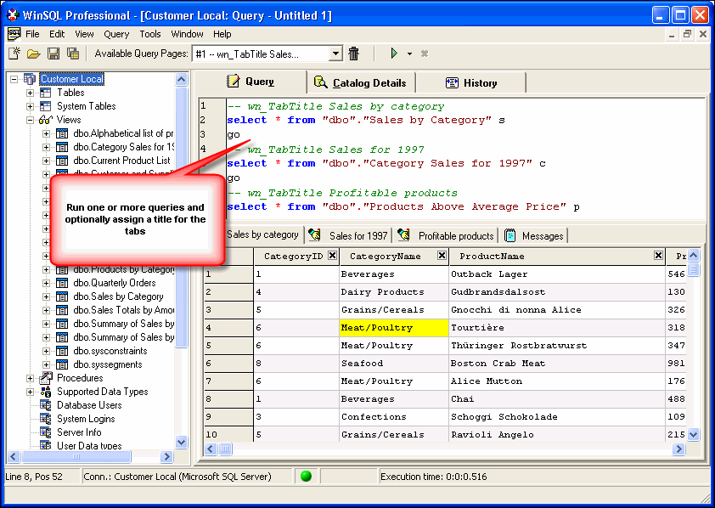
Task: Open the Window menu
Action: [187, 34]
